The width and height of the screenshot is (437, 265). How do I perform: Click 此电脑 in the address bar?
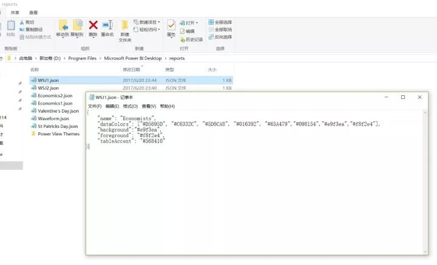(25, 58)
